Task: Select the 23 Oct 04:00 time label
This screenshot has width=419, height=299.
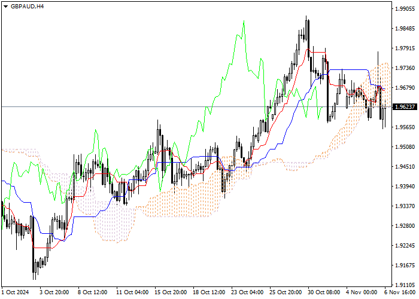Action: pyautogui.click(x=247, y=292)
